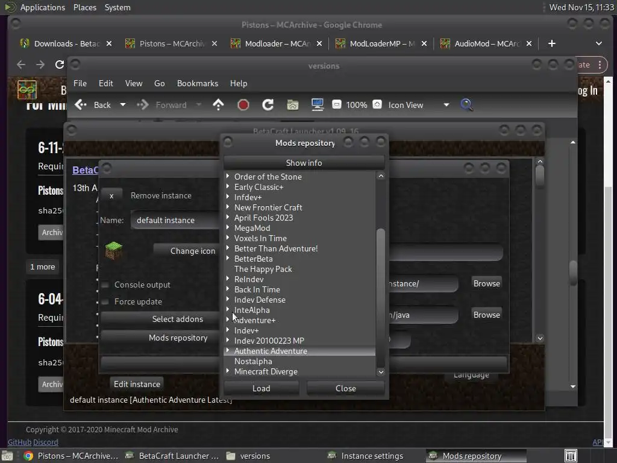The width and height of the screenshot is (617, 463).
Task: Open the Icon View mode dropdown
Action: tap(419, 105)
